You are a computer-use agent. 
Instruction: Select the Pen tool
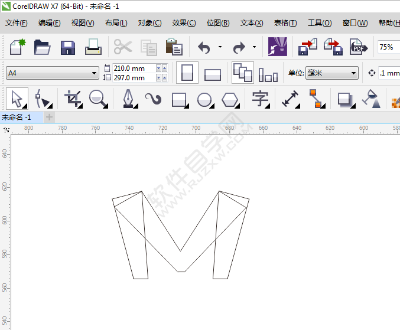pos(128,99)
